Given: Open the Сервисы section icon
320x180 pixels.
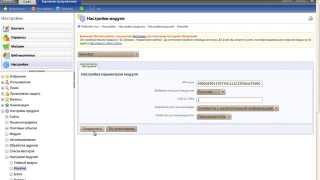Looking at the screenshot, I should coord(6,37).
